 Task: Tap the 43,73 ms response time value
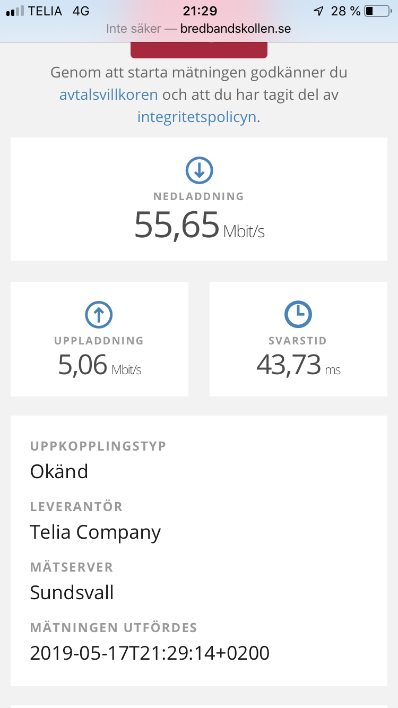click(x=298, y=365)
